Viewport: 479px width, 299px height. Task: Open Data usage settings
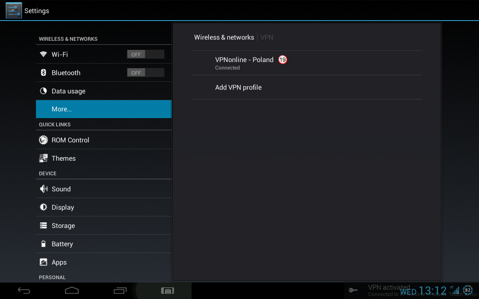[x=104, y=91]
